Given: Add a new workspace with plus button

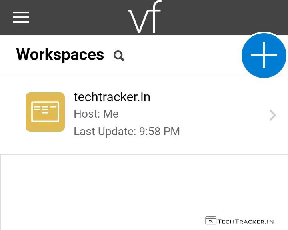Looking at the screenshot, I should 264,55.
